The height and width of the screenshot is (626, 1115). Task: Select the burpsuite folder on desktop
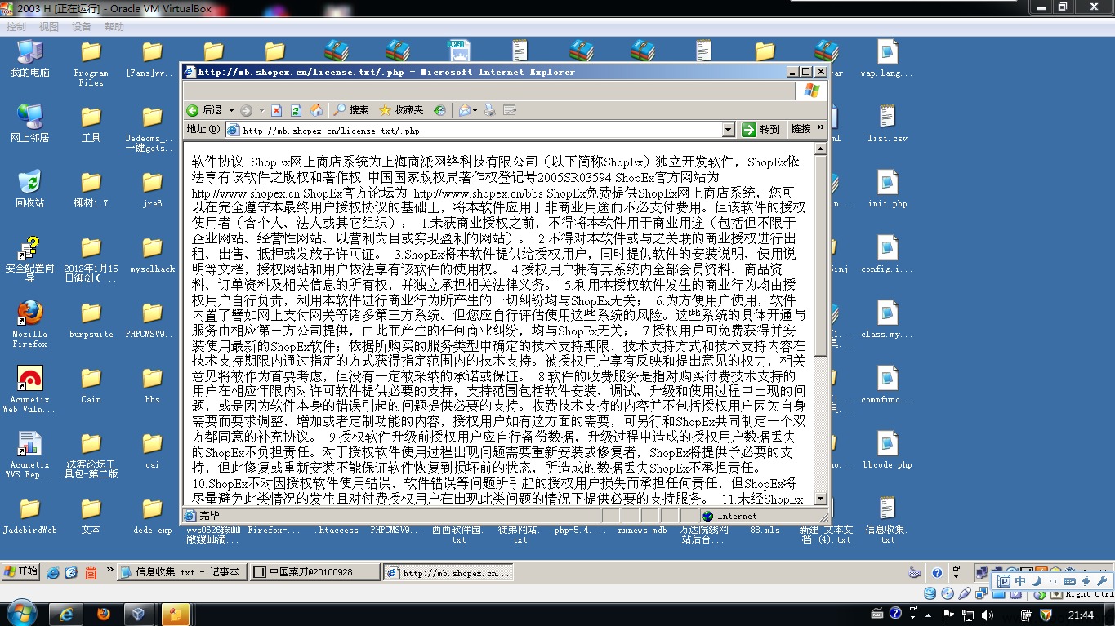point(91,320)
